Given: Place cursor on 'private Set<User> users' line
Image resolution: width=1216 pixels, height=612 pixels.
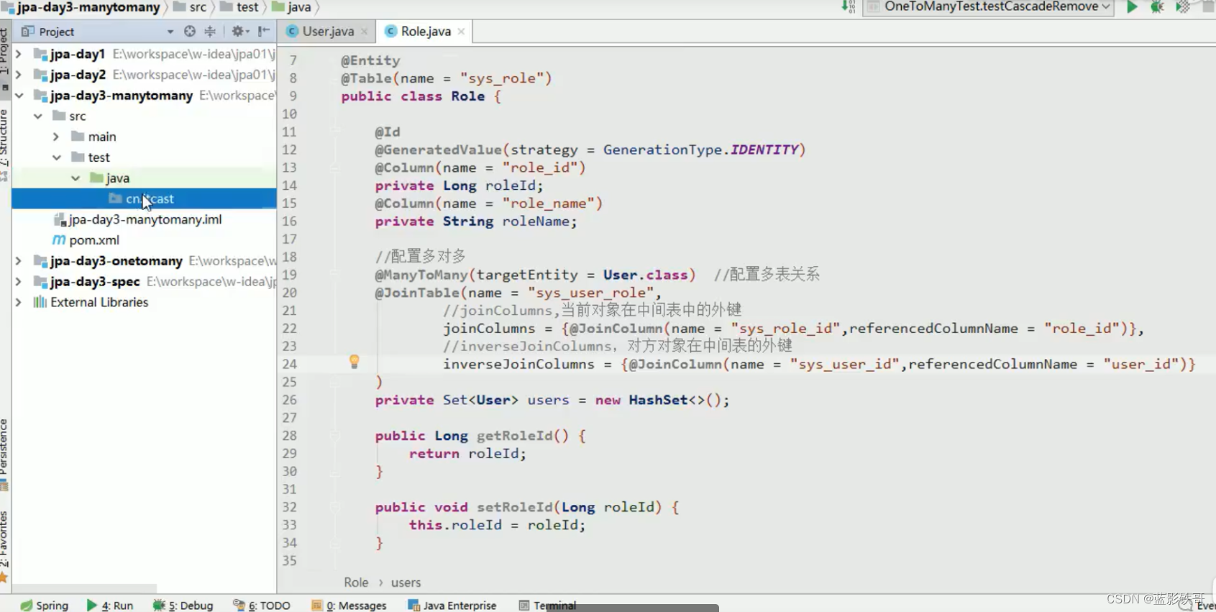Looking at the screenshot, I should [x=552, y=400].
